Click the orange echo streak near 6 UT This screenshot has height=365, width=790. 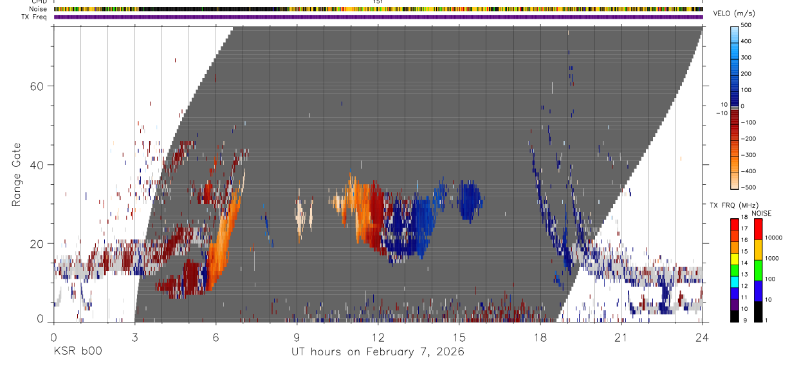point(225,238)
